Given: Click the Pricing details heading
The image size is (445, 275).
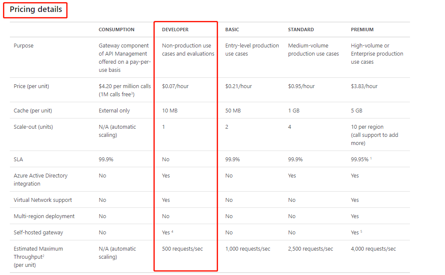Looking at the screenshot, I should (36, 9).
